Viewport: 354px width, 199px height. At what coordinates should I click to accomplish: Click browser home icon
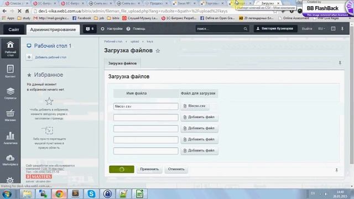point(27,11)
